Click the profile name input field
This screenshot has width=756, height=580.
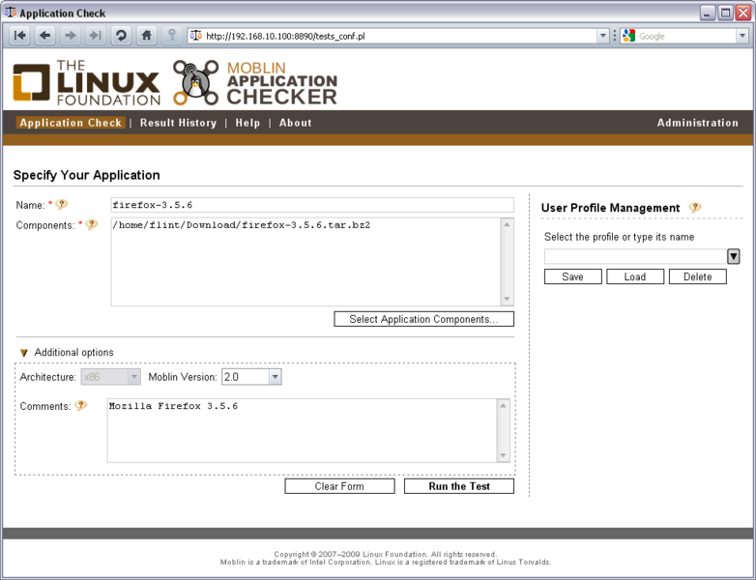(635, 256)
